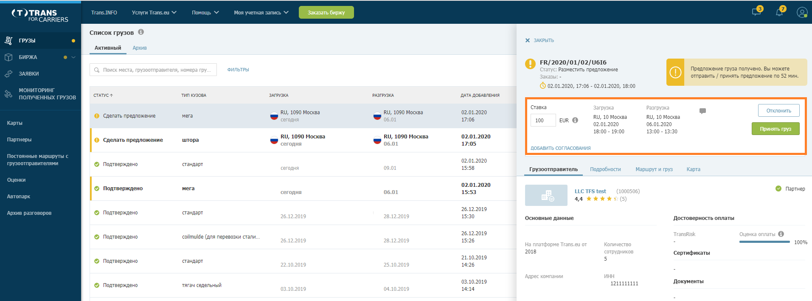
Task: Click the LLC TFS test company thumbnail
Action: [x=546, y=195]
